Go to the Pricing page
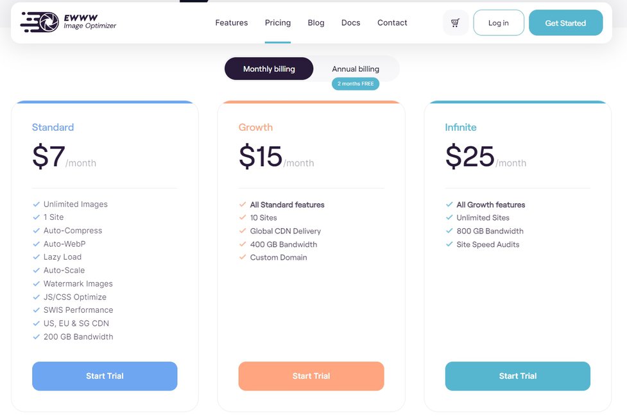The image size is (627, 418). tap(278, 22)
